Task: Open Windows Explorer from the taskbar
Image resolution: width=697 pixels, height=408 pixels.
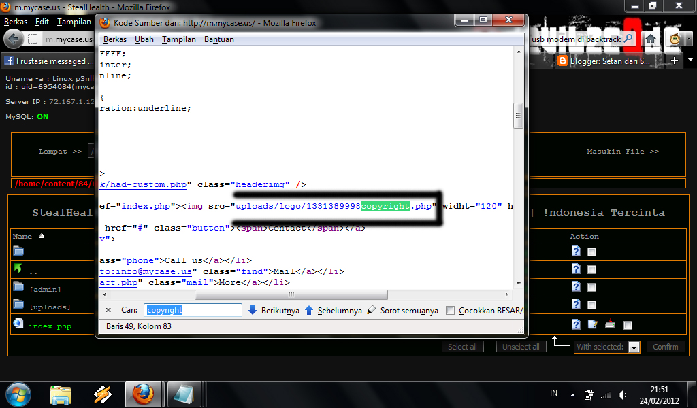Action: (61, 394)
